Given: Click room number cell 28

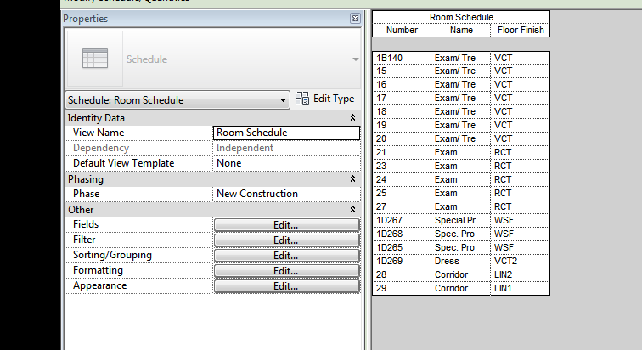Looking at the screenshot, I should coord(402,274).
